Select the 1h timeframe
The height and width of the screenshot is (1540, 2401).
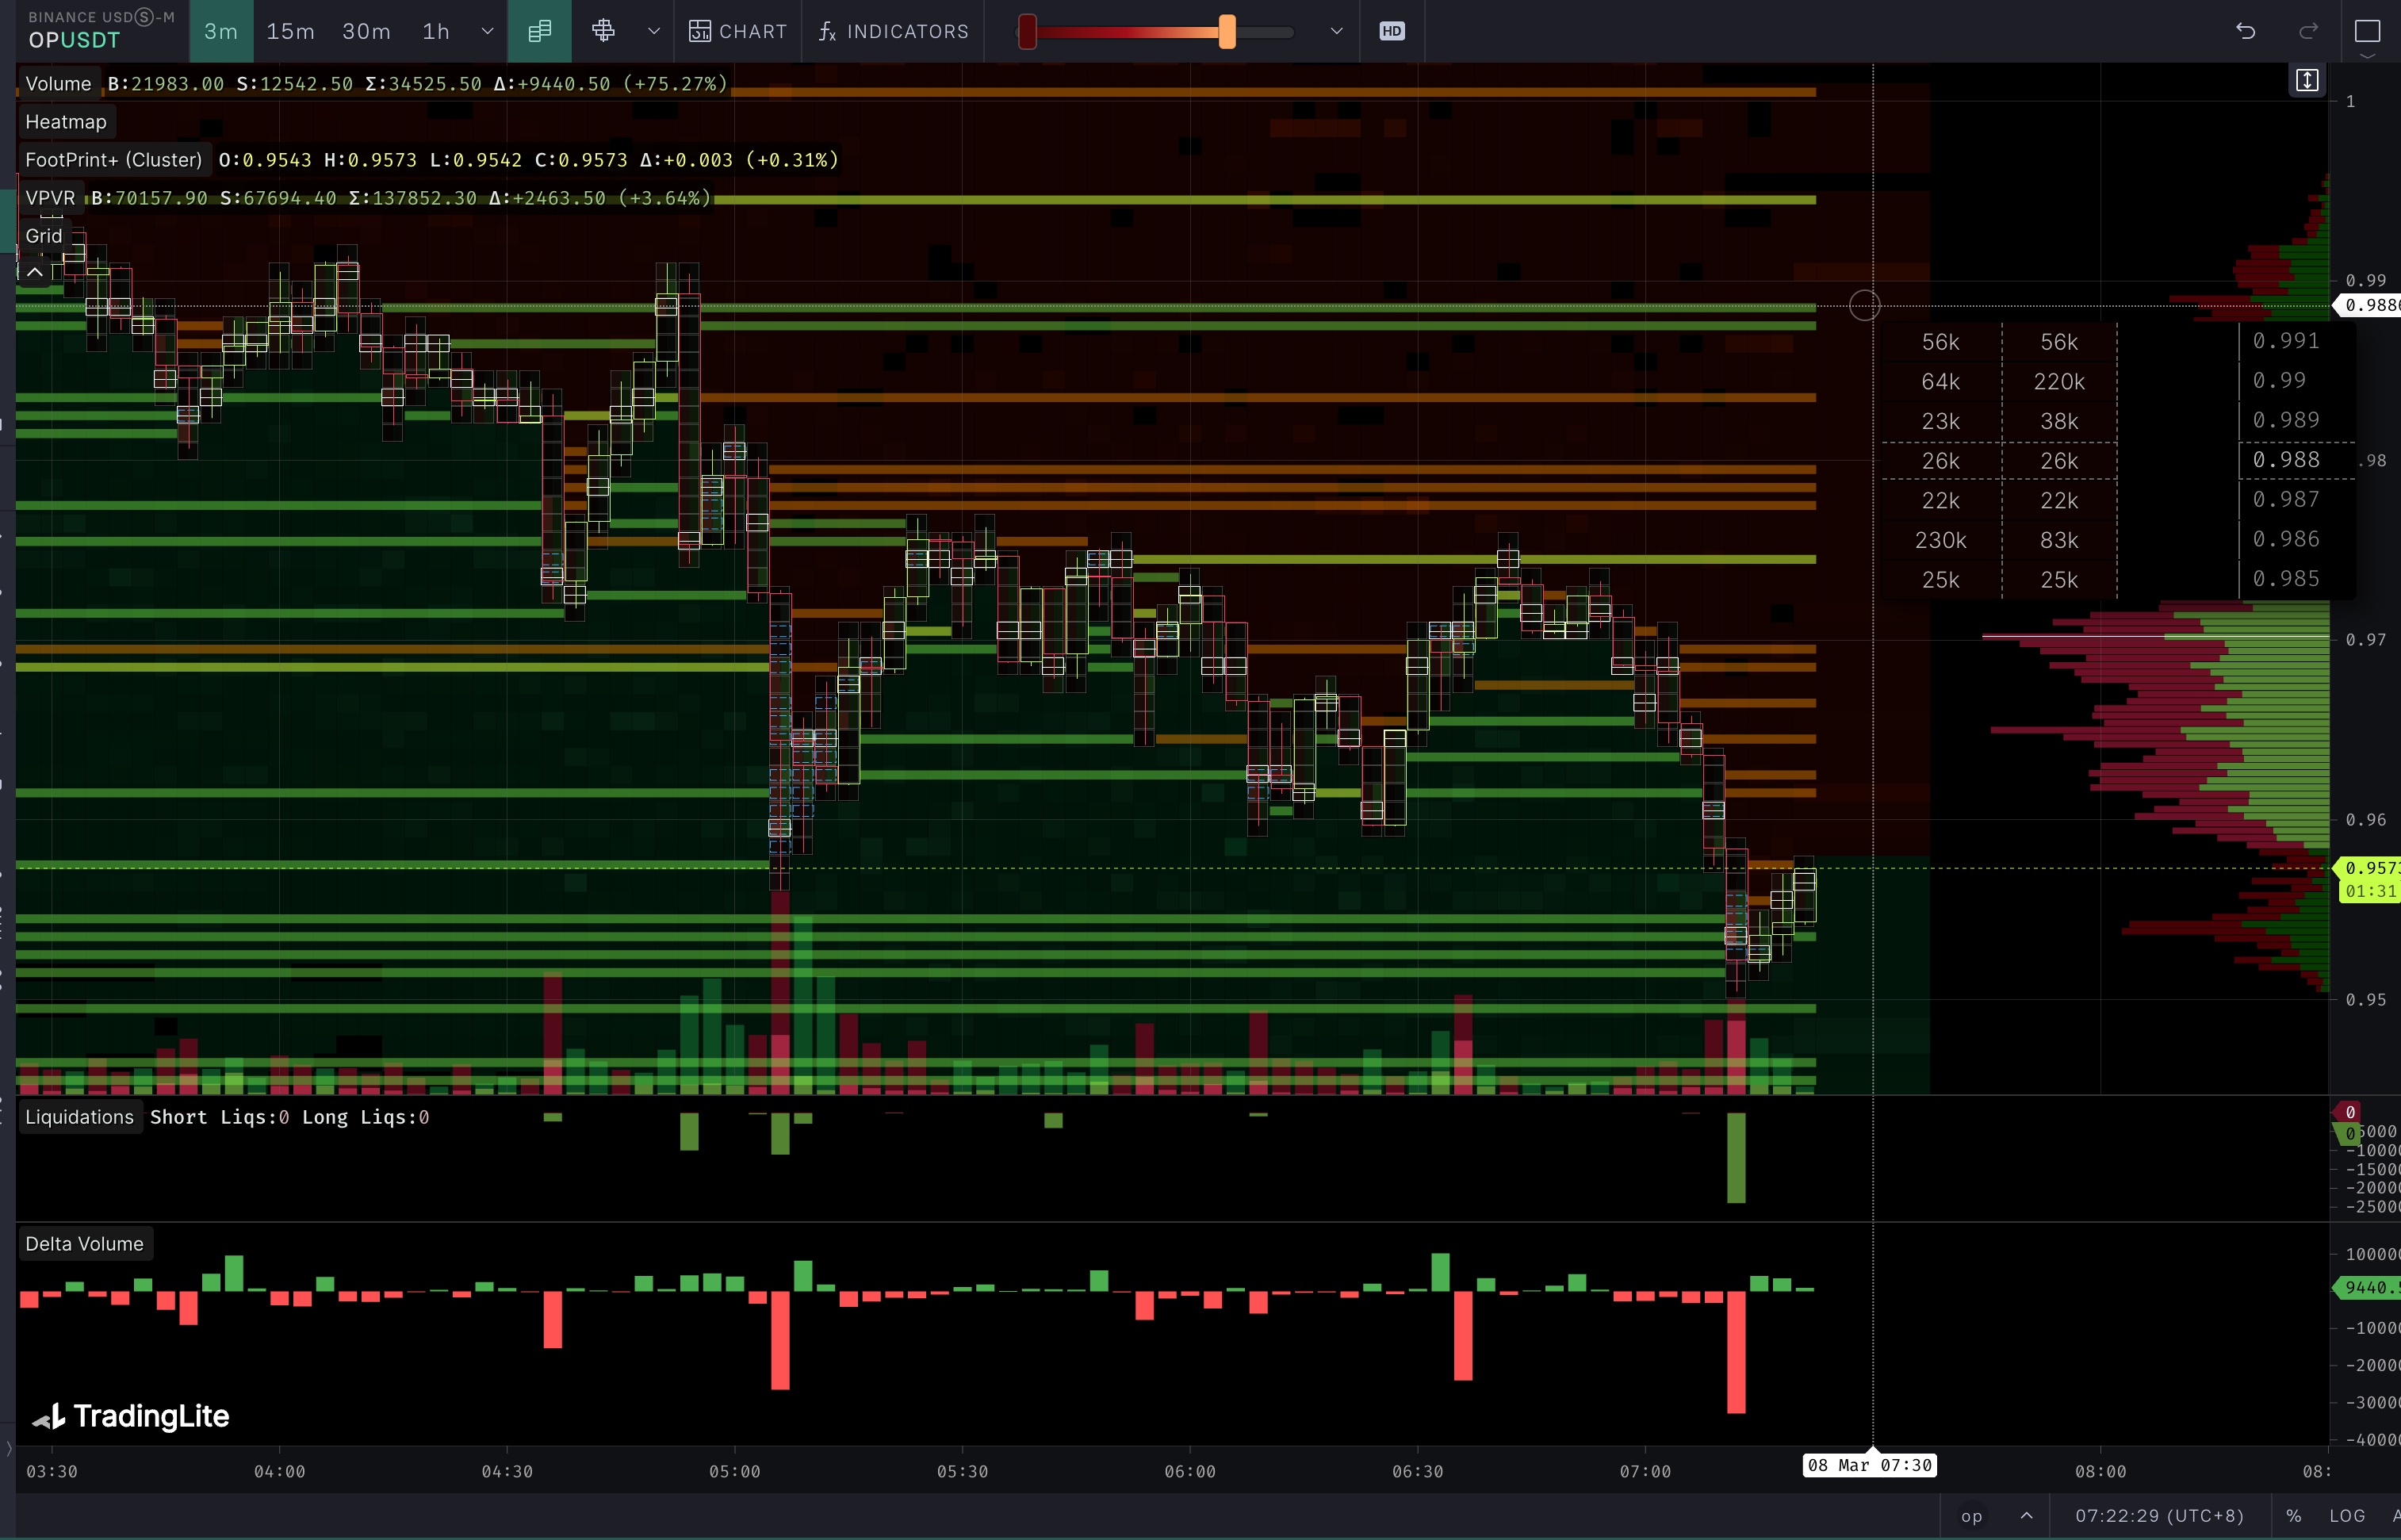(435, 31)
